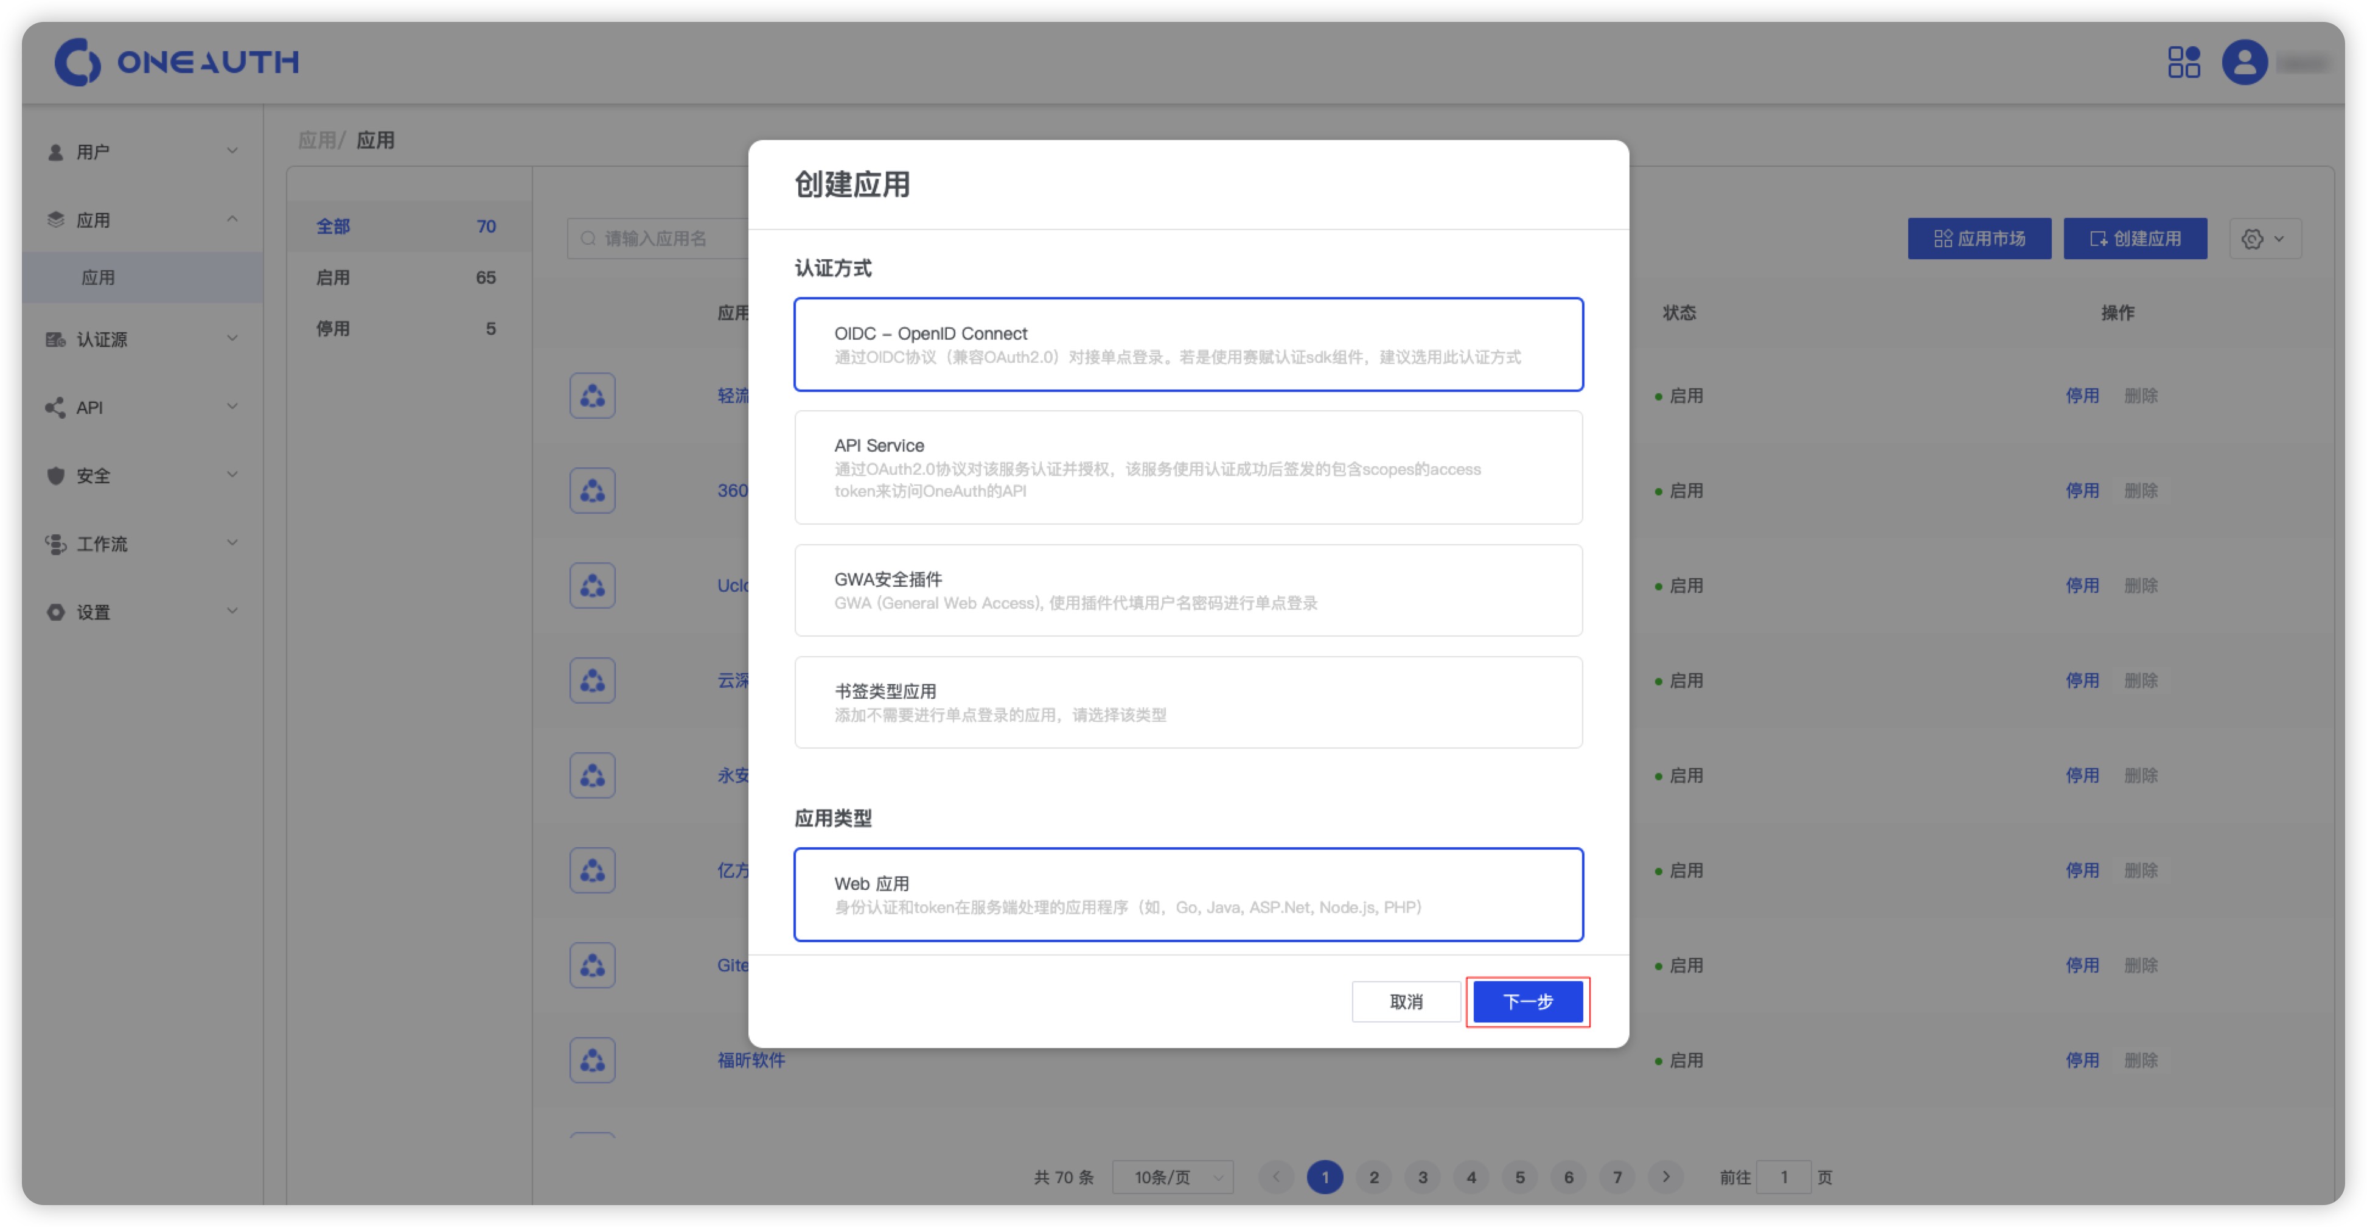
Task: Expand the 用户 sidebar menu chevron
Action: 232,151
